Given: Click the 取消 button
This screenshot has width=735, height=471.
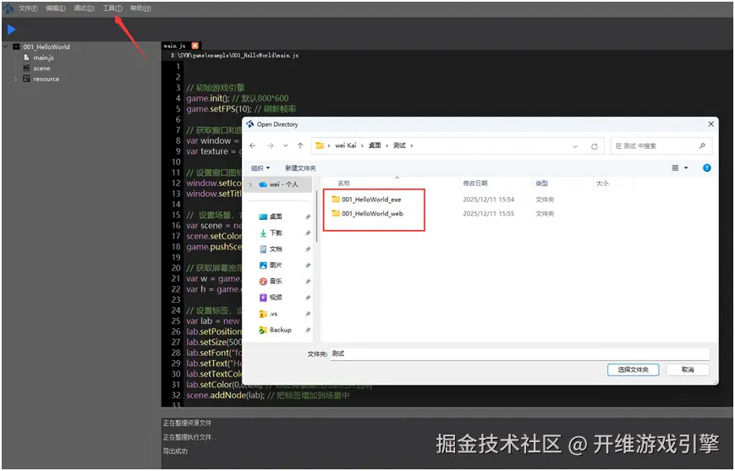Looking at the screenshot, I should coord(688,370).
